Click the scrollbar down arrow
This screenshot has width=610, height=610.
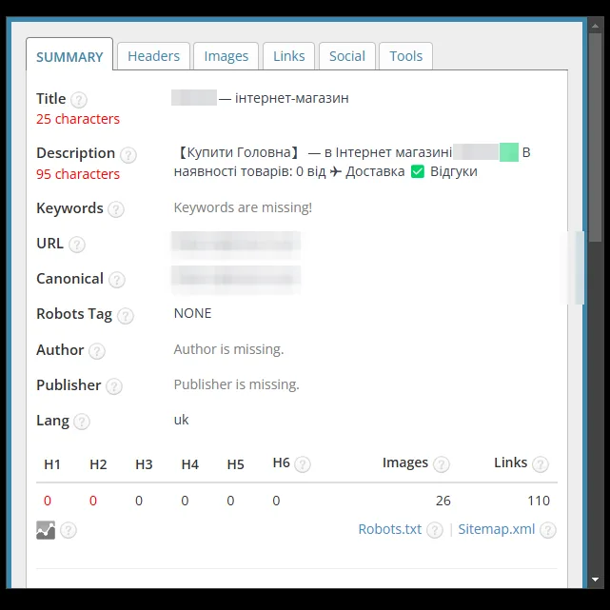[x=595, y=580]
